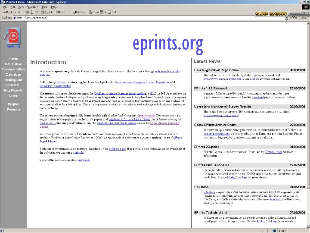Stop the page loading with the Stop icon
This screenshot has width=310, height=233.
point(27,12)
